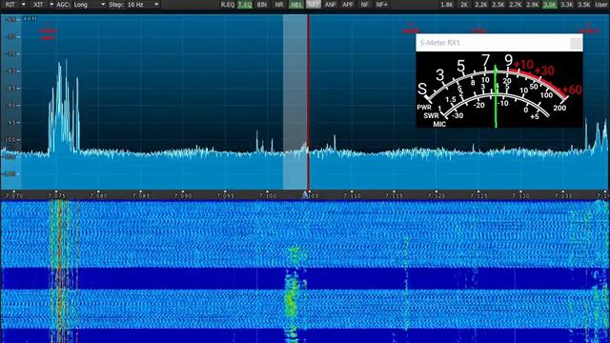This screenshot has width=610, height=343.
Task: Toggle NR noise reduction
Action: [x=279, y=5]
